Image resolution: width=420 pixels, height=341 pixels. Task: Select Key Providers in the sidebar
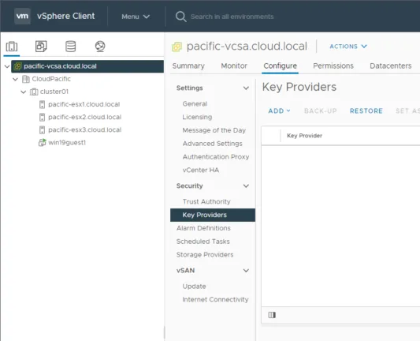click(x=213, y=215)
